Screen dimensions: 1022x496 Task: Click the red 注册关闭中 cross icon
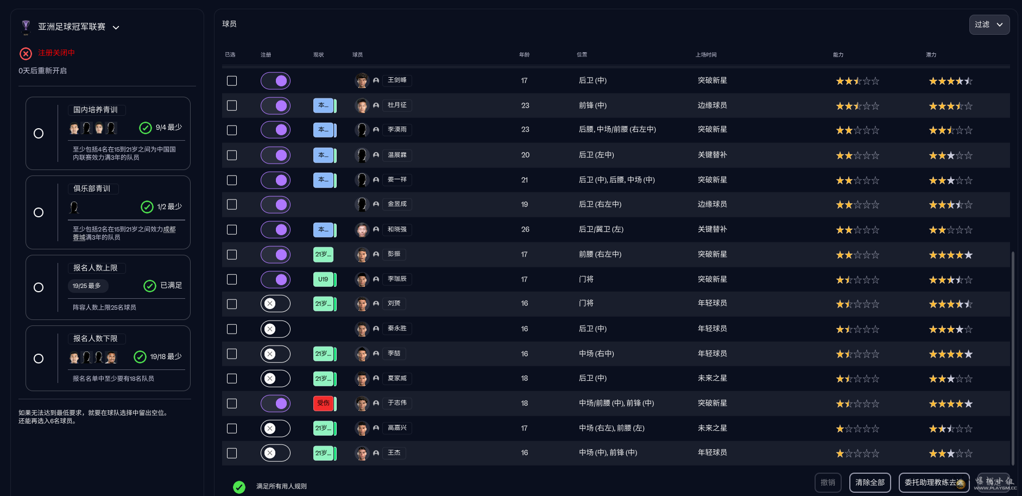tap(26, 53)
